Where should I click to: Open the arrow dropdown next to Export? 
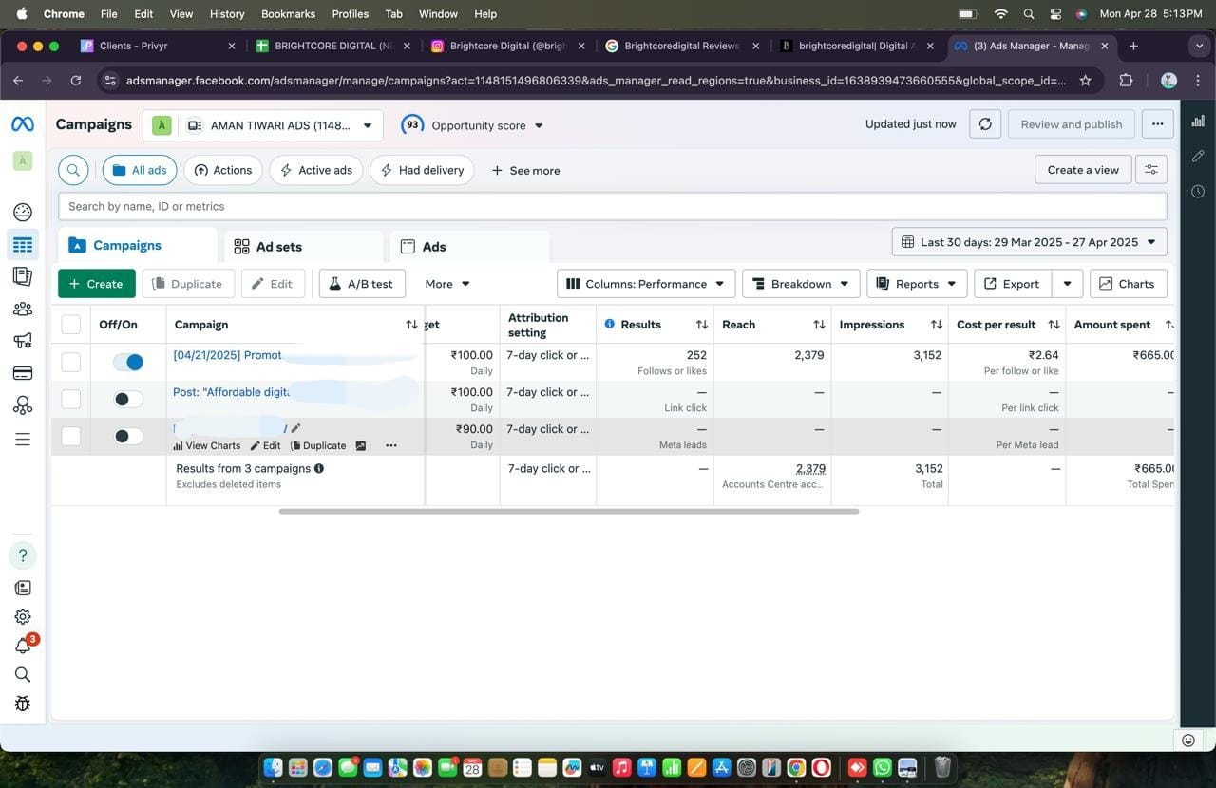pos(1068,284)
